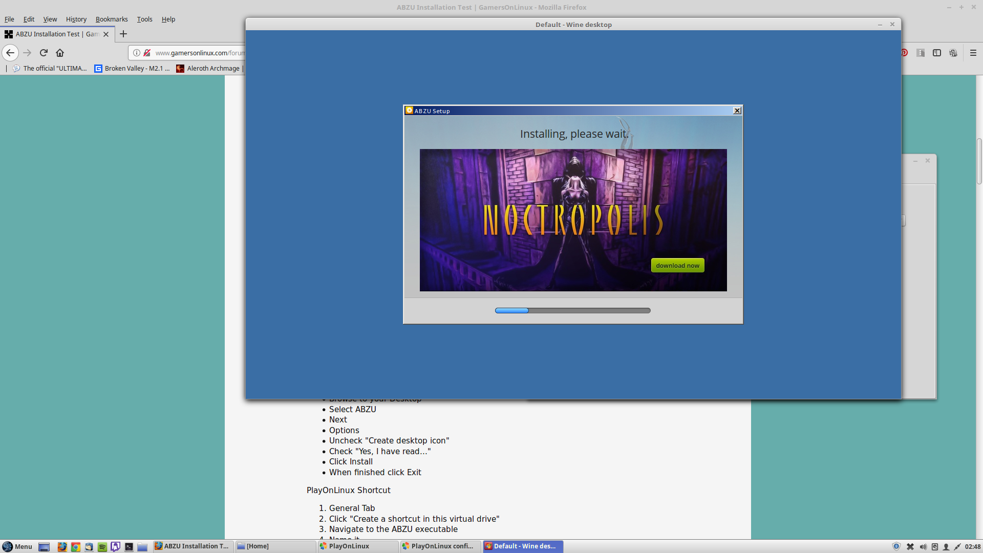Click the X tray icon
This screenshot has width=983, height=553.
point(910,547)
